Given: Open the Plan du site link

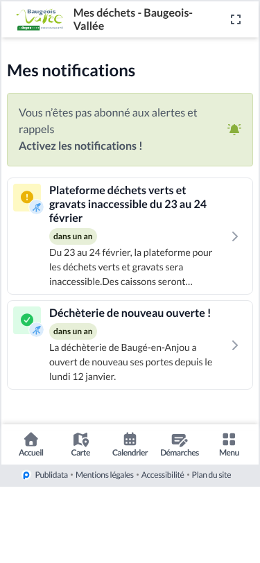Looking at the screenshot, I should point(211,475).
